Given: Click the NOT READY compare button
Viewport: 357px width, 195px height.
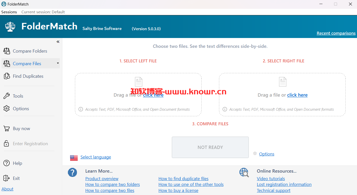Looking at the screenshot, I should pyautogui.click(x=210, y=147).
